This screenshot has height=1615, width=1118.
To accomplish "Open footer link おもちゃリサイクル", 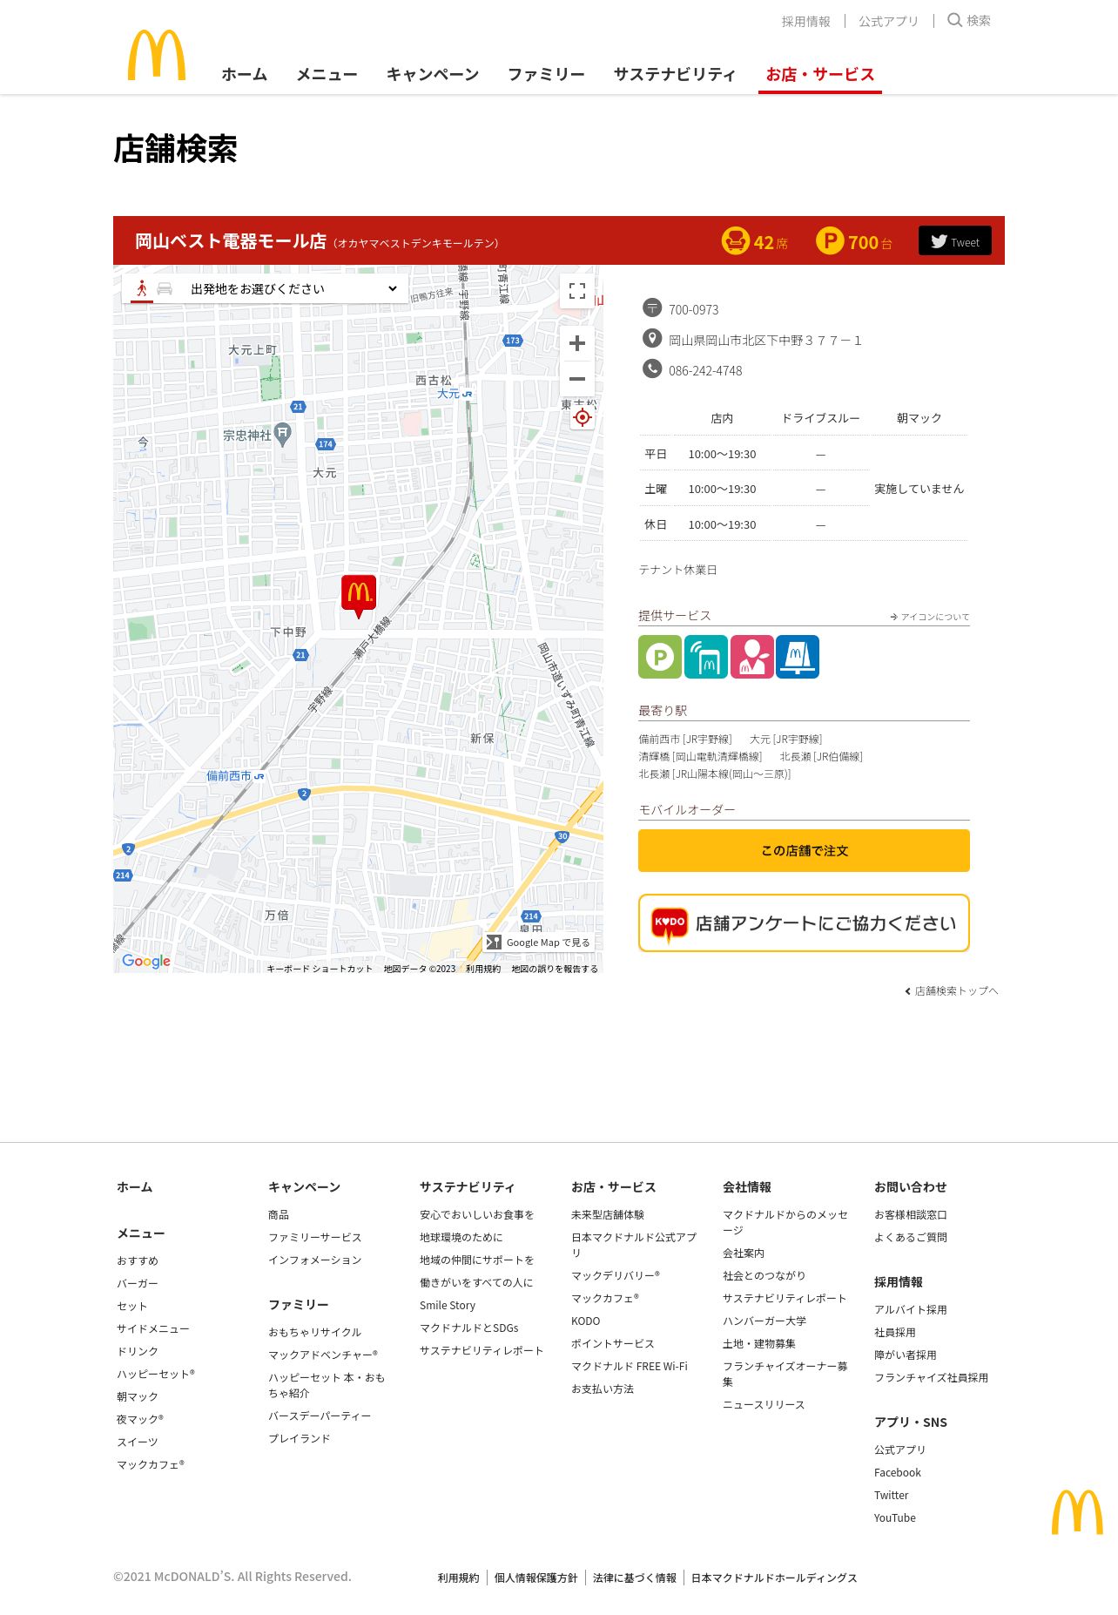I will (314, 1332).
